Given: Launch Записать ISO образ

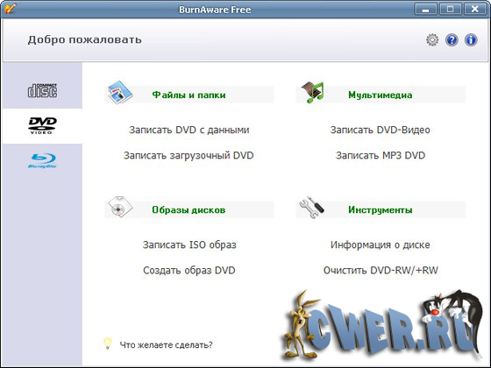Looking at the screenshot, I should coord(189,244).
